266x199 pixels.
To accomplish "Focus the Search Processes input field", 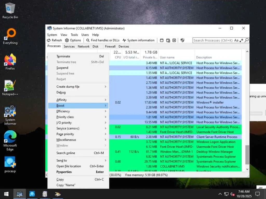I will tap(213, 40).
